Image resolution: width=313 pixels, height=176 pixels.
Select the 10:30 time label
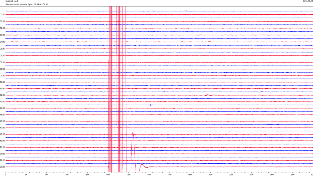2,82
